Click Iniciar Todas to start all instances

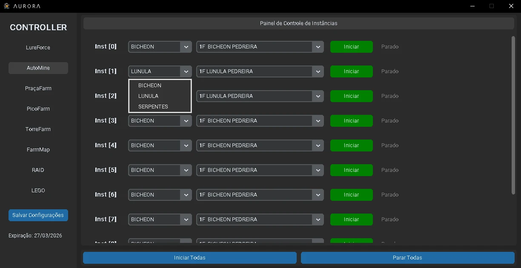pos(189,258)
